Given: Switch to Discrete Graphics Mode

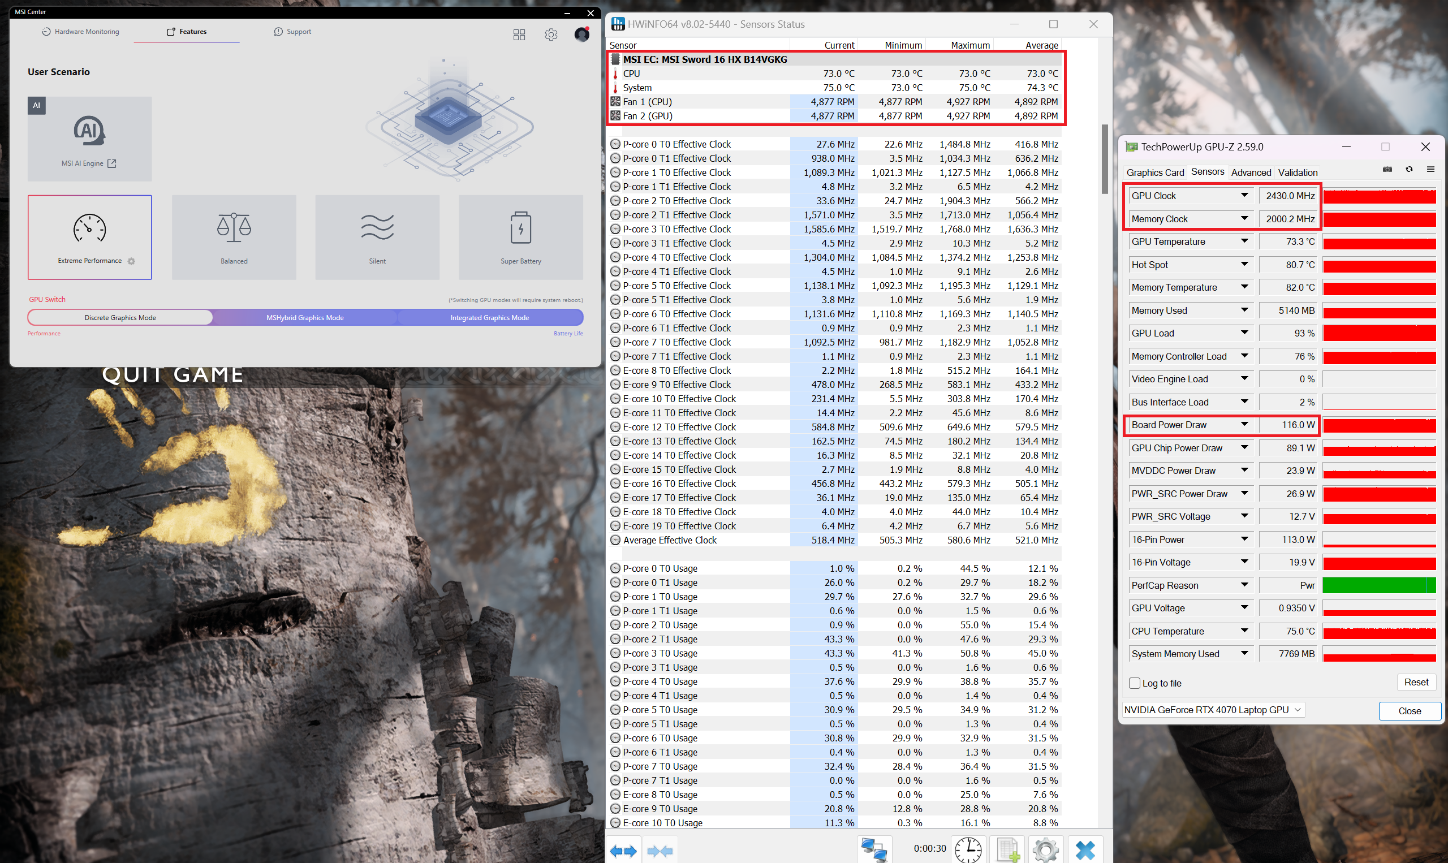Looking at the screenshot, I should [x=120, y=317].
